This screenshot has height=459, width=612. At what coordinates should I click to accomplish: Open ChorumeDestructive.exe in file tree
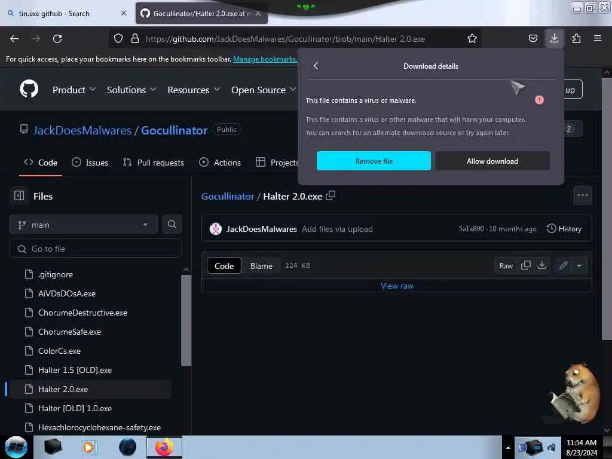pos(82,313)
